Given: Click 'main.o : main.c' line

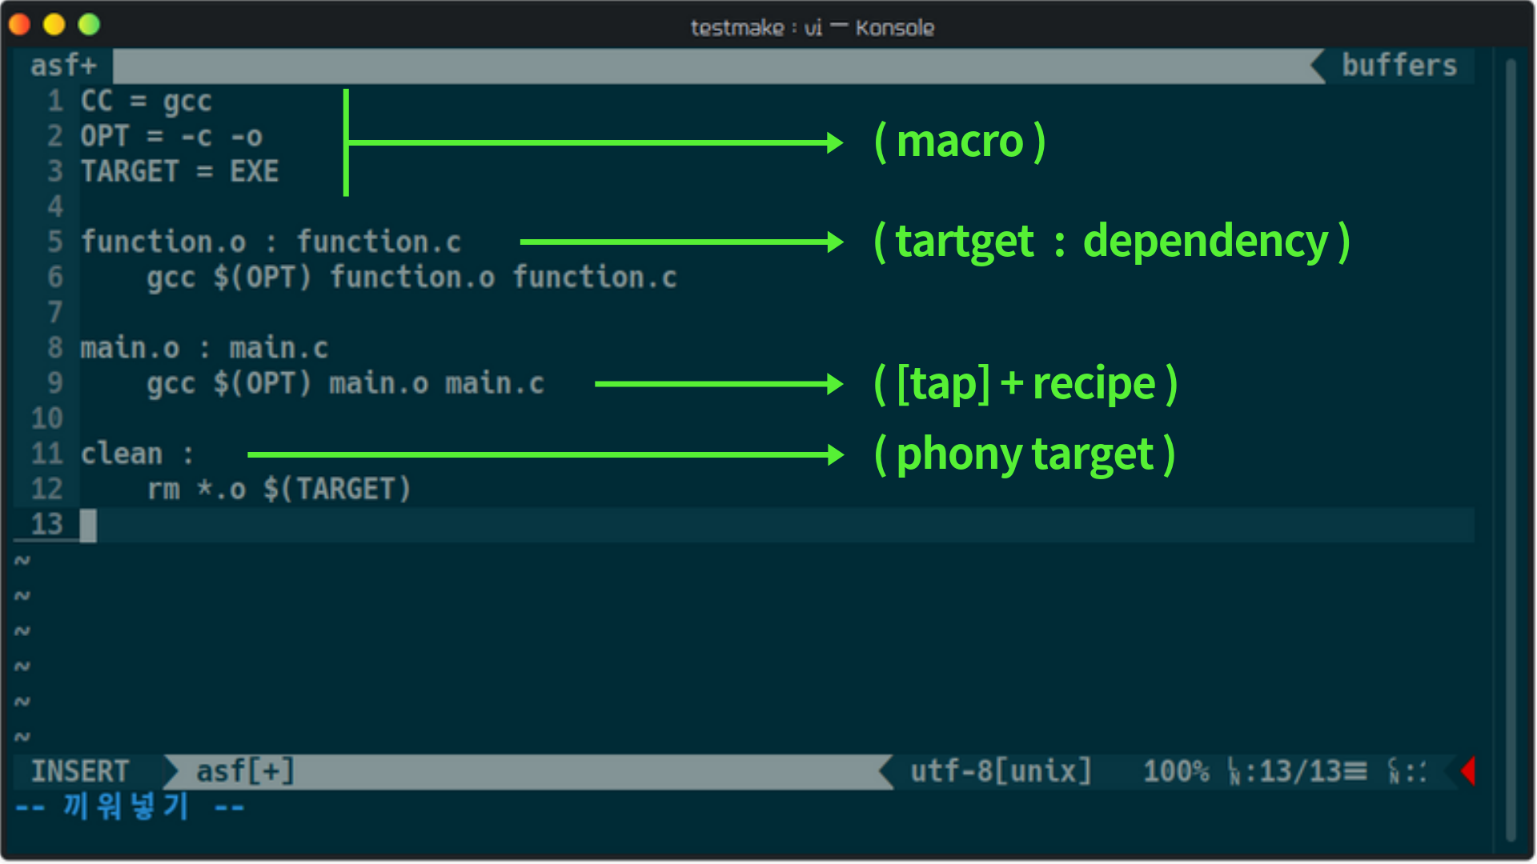Looking at the screenshot, I should [x=204, y=348].
